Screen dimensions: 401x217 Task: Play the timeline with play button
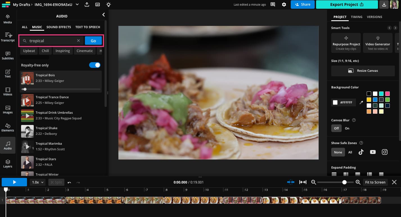click(x=14, y=182)
